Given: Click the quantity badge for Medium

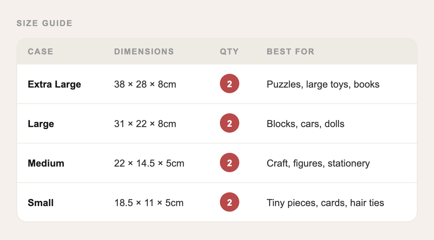Looking at the screenshot, I should (x=229, y=163).
